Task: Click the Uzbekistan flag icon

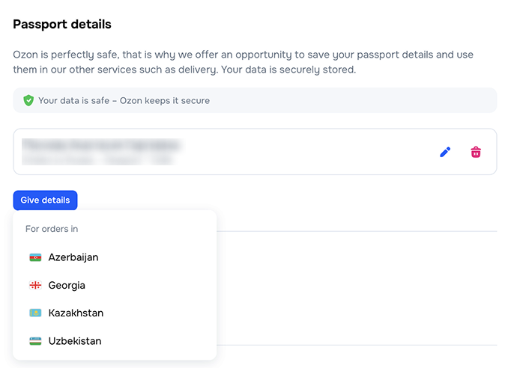Action: tap(35, 341)
